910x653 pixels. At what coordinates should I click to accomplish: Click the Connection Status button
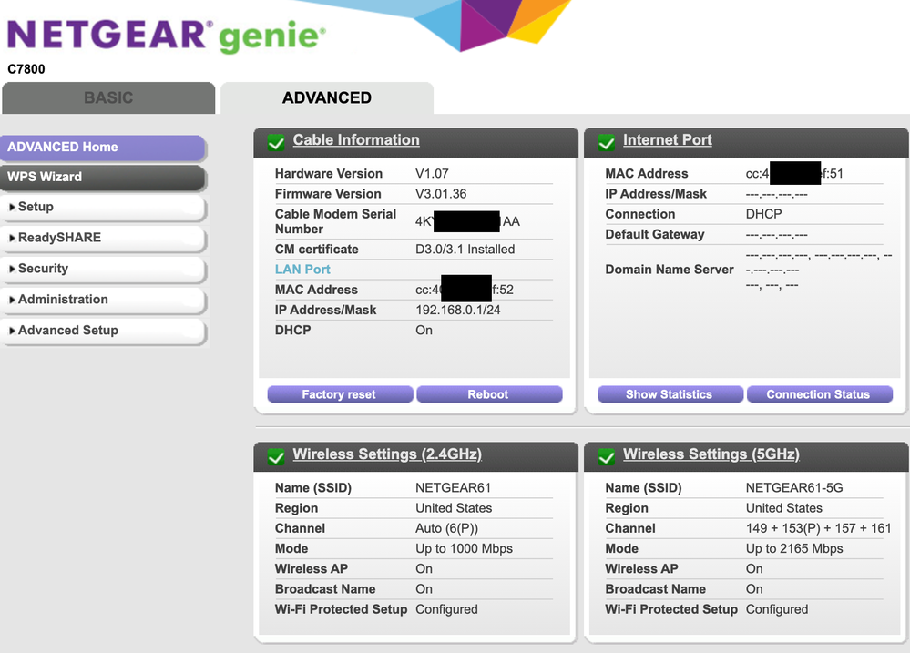[x=820, y=394]
